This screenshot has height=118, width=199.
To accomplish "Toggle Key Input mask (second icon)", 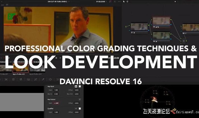I will (x=80, y=86).
